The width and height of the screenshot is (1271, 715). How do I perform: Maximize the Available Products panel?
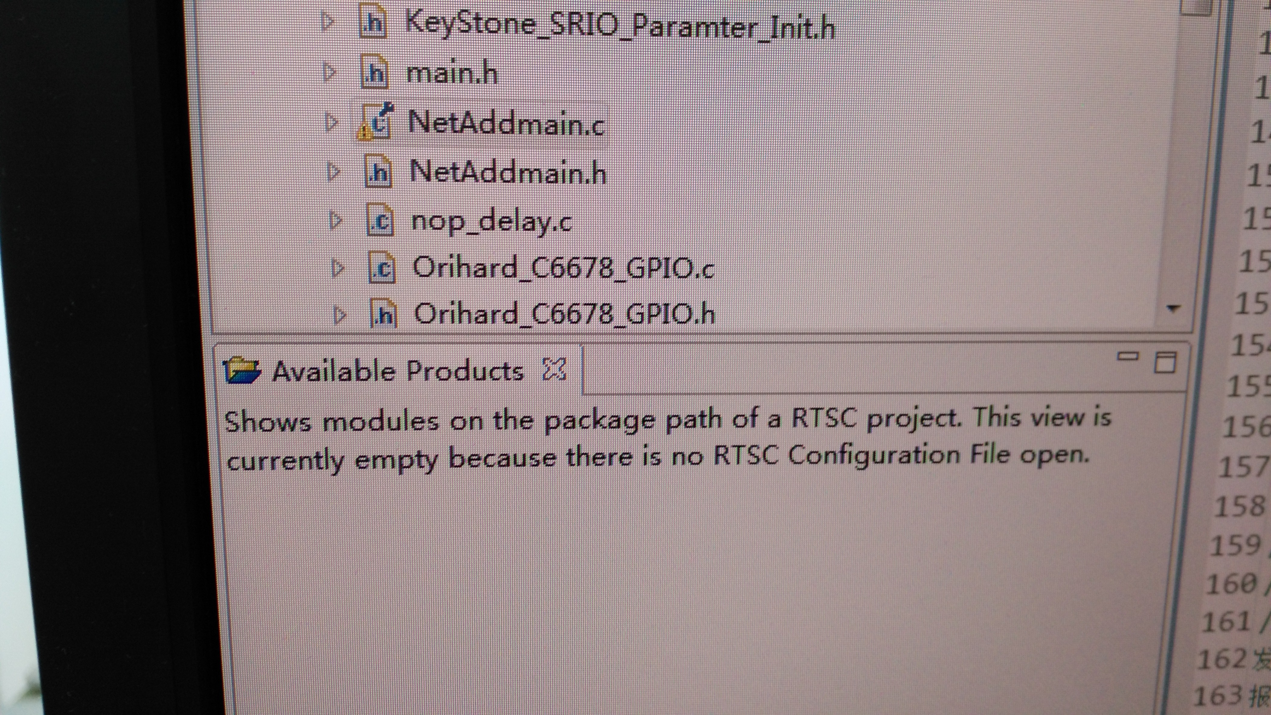point(1165,362)
